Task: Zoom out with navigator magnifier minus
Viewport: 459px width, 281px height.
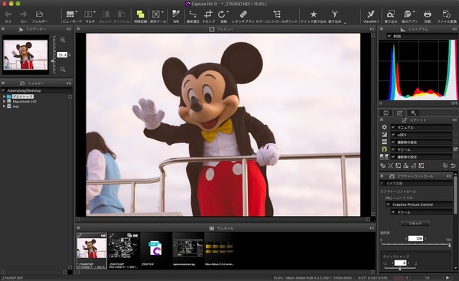Action: [63, 70]
